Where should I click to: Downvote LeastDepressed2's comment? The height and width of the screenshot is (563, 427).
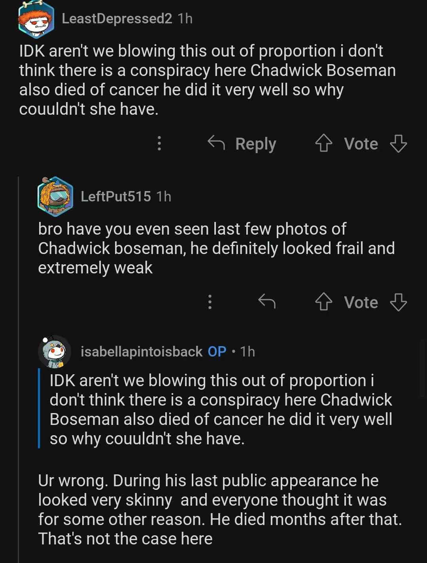pyautogui.click(x=398, y=143)
